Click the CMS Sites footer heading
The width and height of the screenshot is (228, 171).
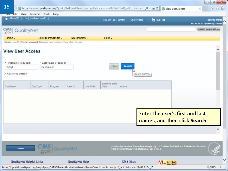pos(129,161)
